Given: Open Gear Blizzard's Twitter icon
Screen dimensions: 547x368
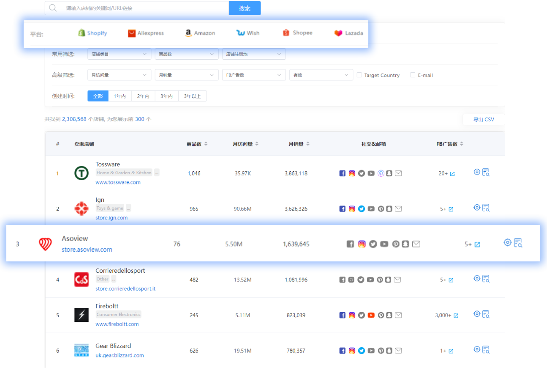Looking at the screenshot, I should point(362,351).
